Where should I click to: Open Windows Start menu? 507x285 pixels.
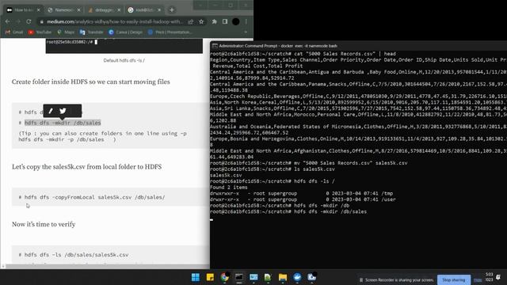(x=196, y=277)
